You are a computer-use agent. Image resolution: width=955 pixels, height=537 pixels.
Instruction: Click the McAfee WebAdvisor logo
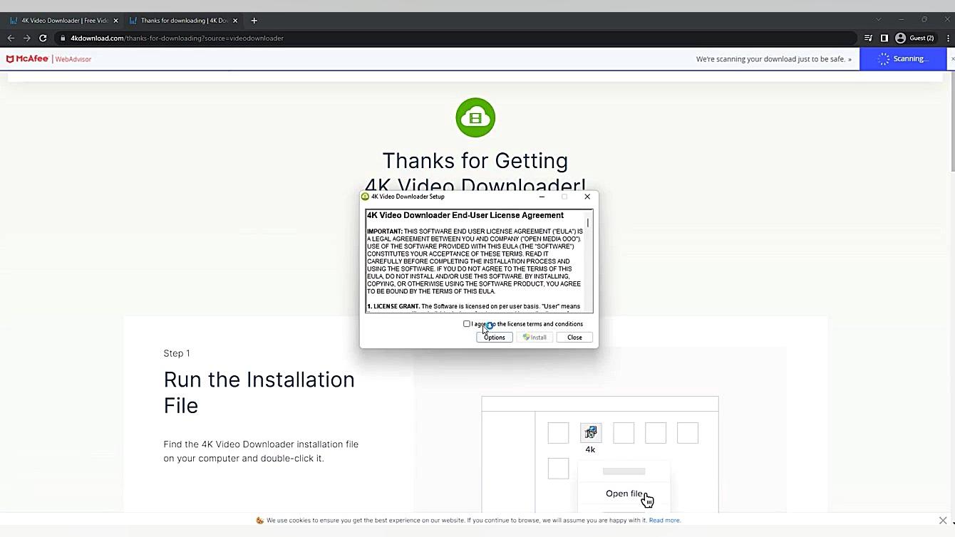click(x=49, y=59)
